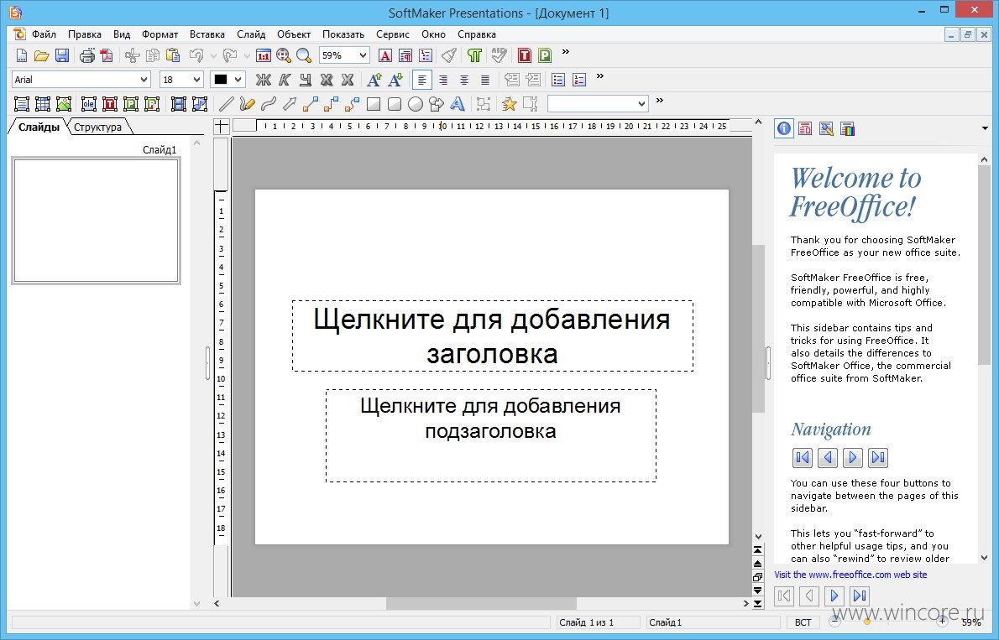Expand the undo history dropdown arrow
Image resolution: width=999 pixels, height=640 pixels.
point(212,56)
